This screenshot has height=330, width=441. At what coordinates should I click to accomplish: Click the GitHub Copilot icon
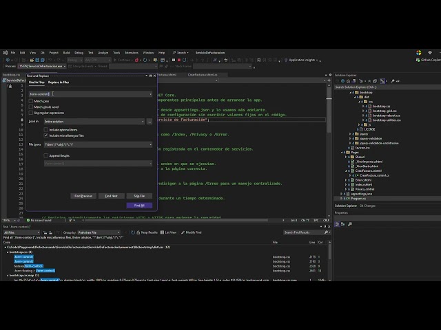click(418, 60)
